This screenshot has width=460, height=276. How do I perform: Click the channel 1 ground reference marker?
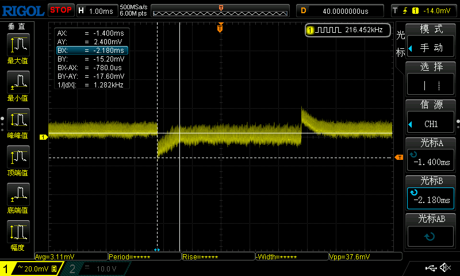[44, 137]
